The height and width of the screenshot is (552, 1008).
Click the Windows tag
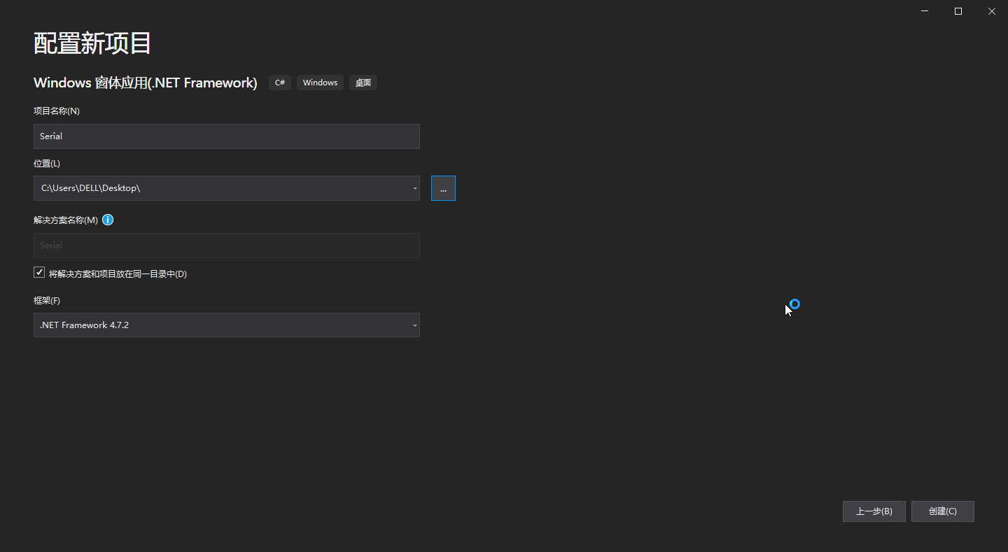pos(321,83)
